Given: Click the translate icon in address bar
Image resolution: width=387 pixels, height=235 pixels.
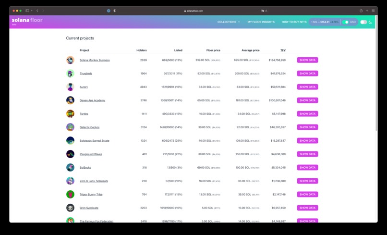Looking at the screenshot, I should click(262, 11).
